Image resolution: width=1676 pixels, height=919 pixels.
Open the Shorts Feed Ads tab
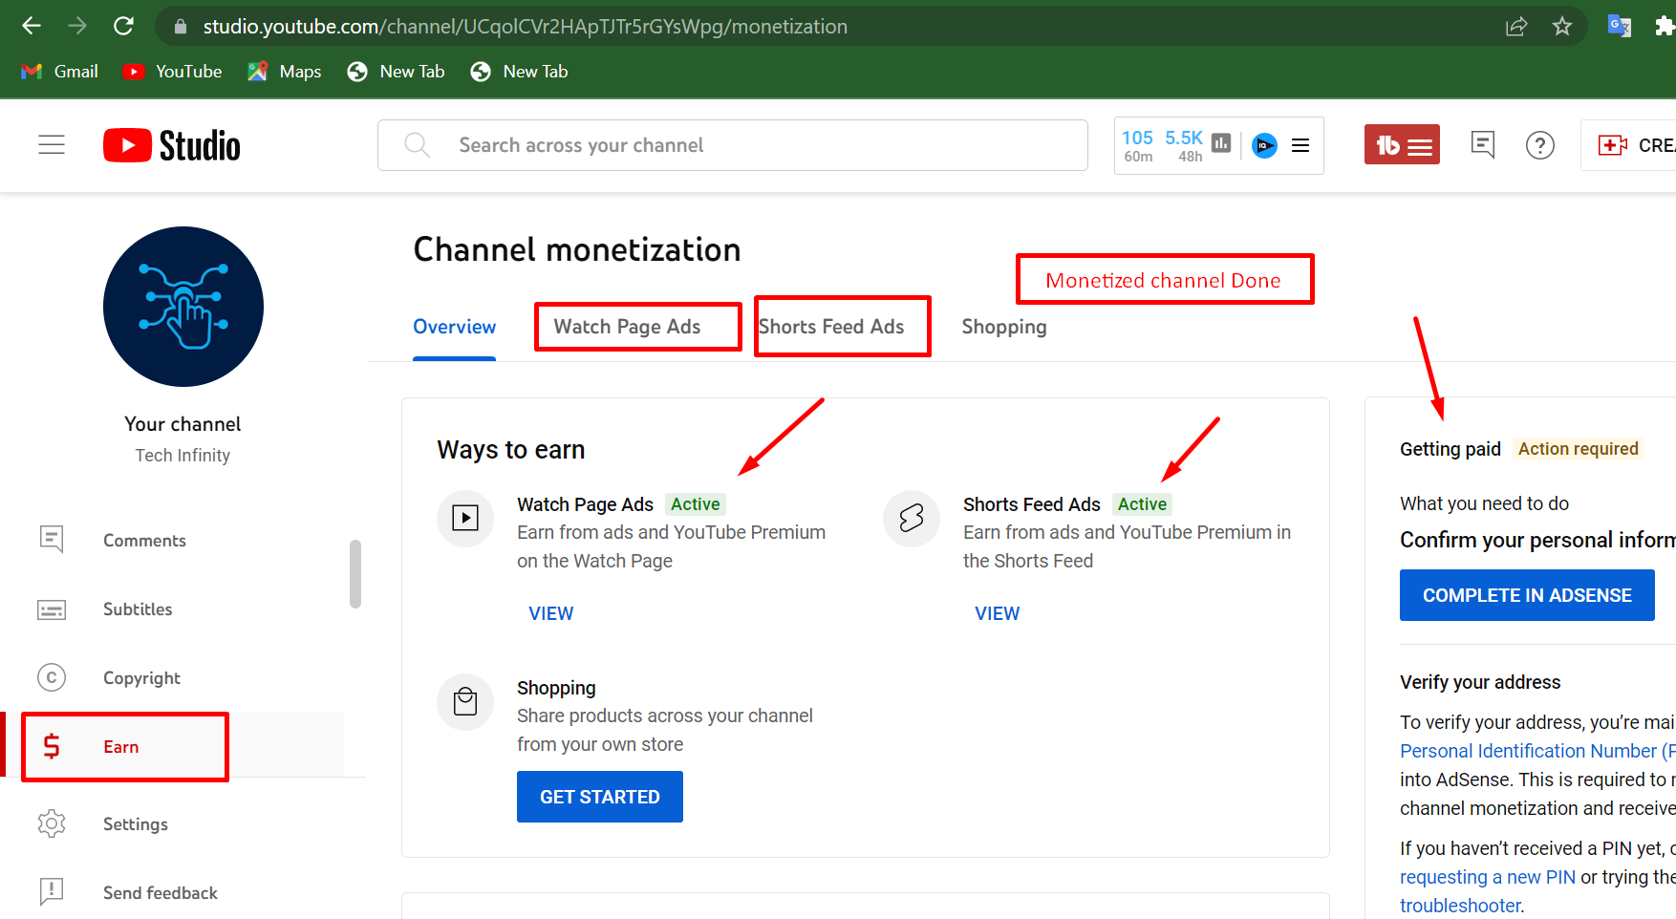point(830,326)
